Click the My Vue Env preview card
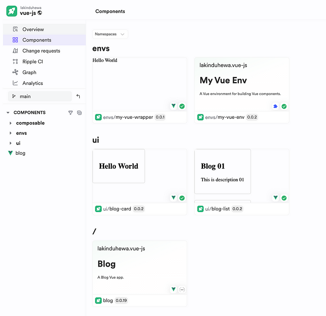This screenshot has width=326, height=316. [x=242, y=84]
